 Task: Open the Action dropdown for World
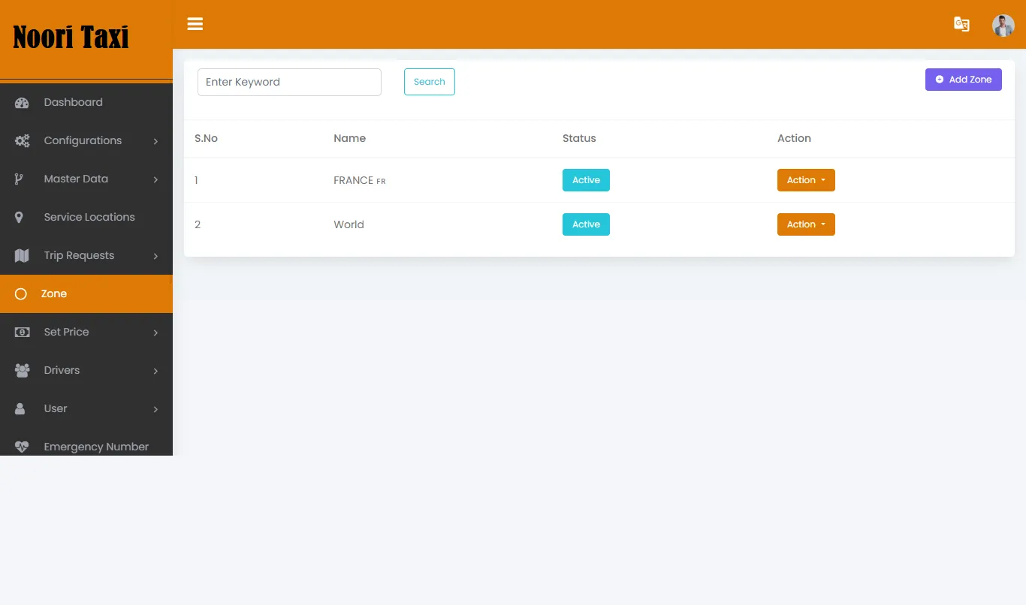pos(805,224)
